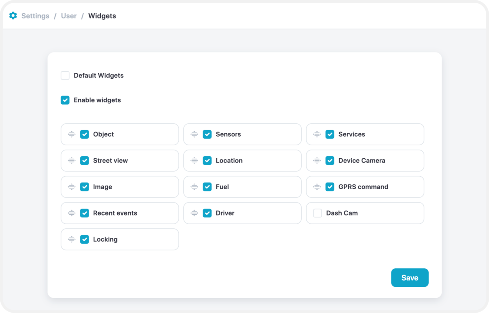
Task: Click the reorder handle beside Fuel
Action: (x=194, y=187)
